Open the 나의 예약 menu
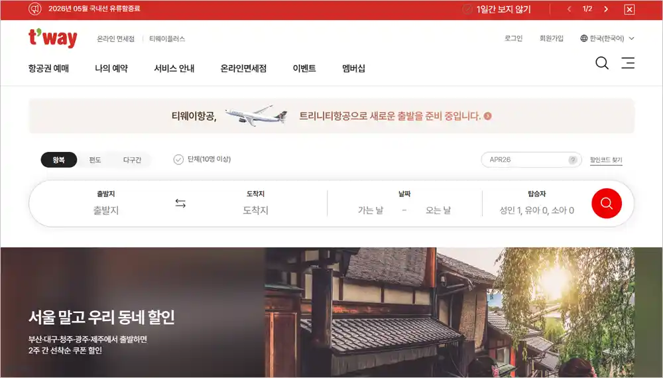This screenshot has height=378, width=663. point(111,68)
